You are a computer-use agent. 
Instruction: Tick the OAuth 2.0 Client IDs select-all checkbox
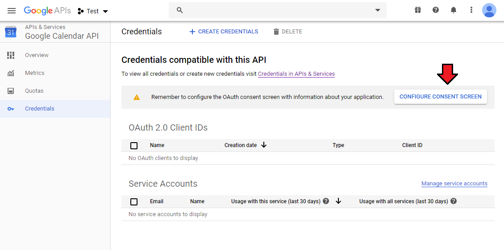(134, 146)
